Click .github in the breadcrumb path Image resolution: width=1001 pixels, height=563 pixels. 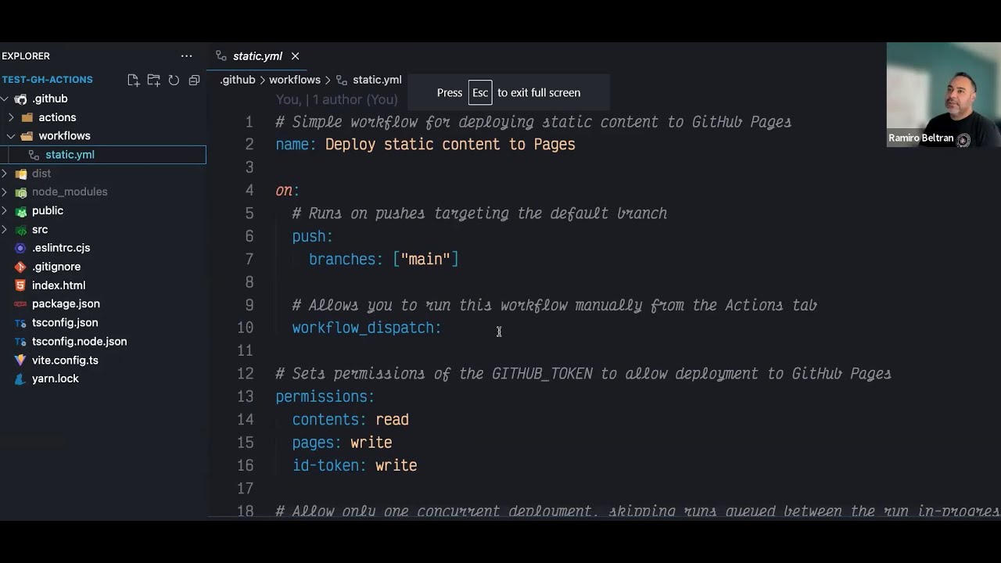coord(238,80)
